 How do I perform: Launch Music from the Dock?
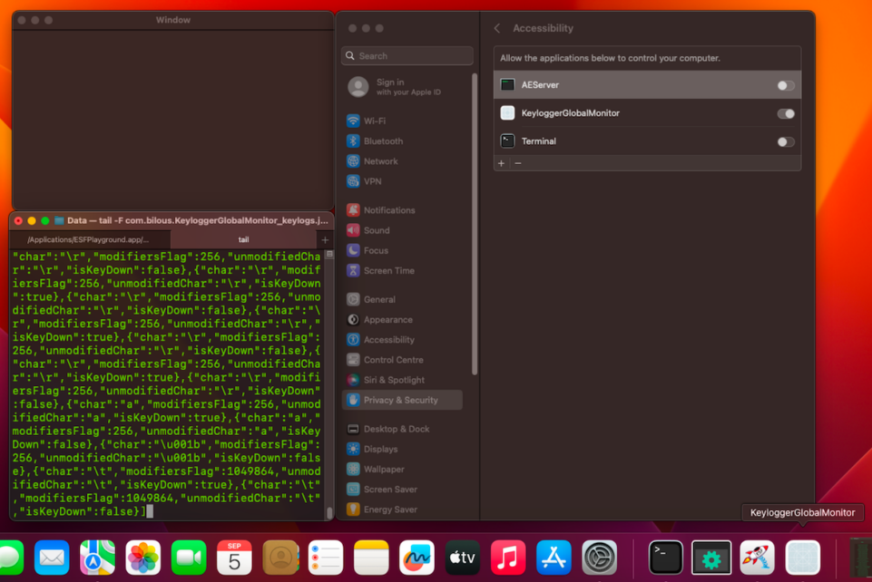pos(507,558)
